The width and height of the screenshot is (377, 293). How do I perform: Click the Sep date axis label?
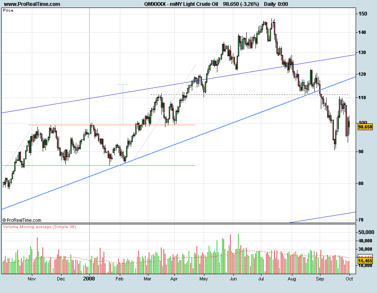(x=320, y=279)
